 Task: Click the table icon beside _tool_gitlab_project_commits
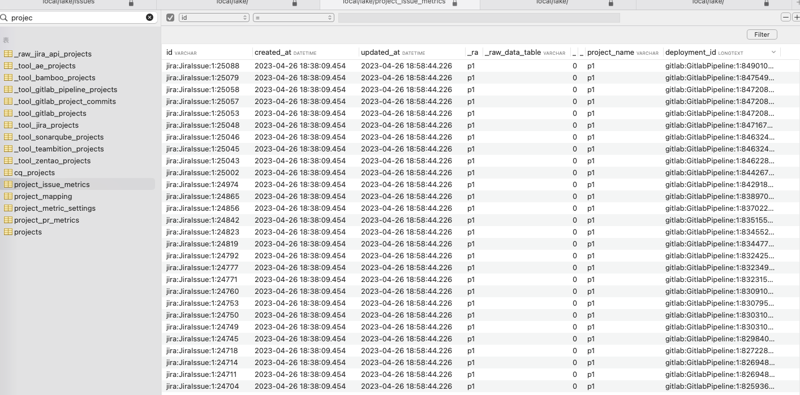tap(8, 101)
